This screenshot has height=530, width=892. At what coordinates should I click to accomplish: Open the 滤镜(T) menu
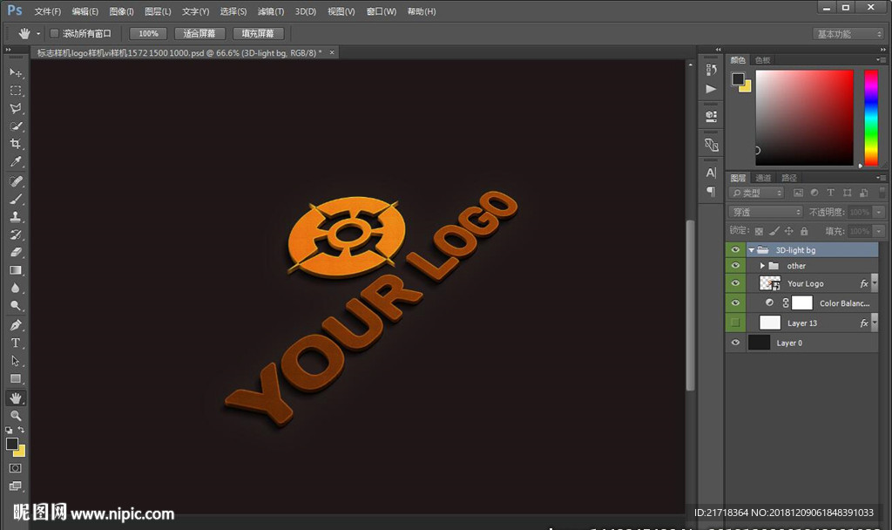pyautogui.click(x=271, y=11)
